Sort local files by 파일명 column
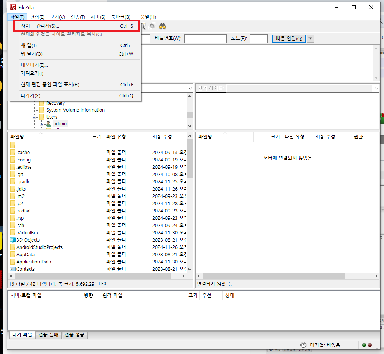This screenshot has height=354, width=384. click(41, 137)
